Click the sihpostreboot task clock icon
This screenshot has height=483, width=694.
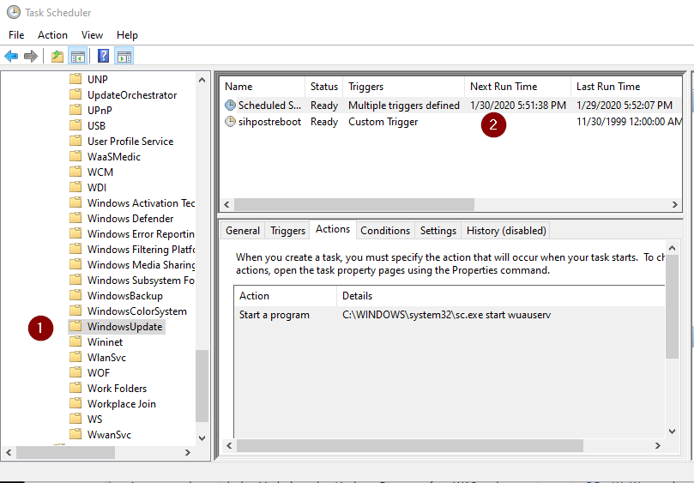[x=230, y=122]
